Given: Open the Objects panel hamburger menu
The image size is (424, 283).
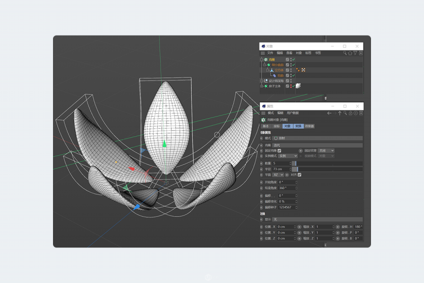Looking at the screenshot, I should pyautogui.click(x=262, y=53).
